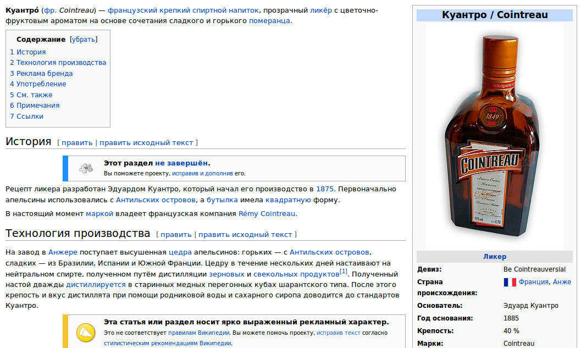Click the Анже link in infobox
Image resolution: width=581 pixels, height=348 pixels.
point(562,282)
